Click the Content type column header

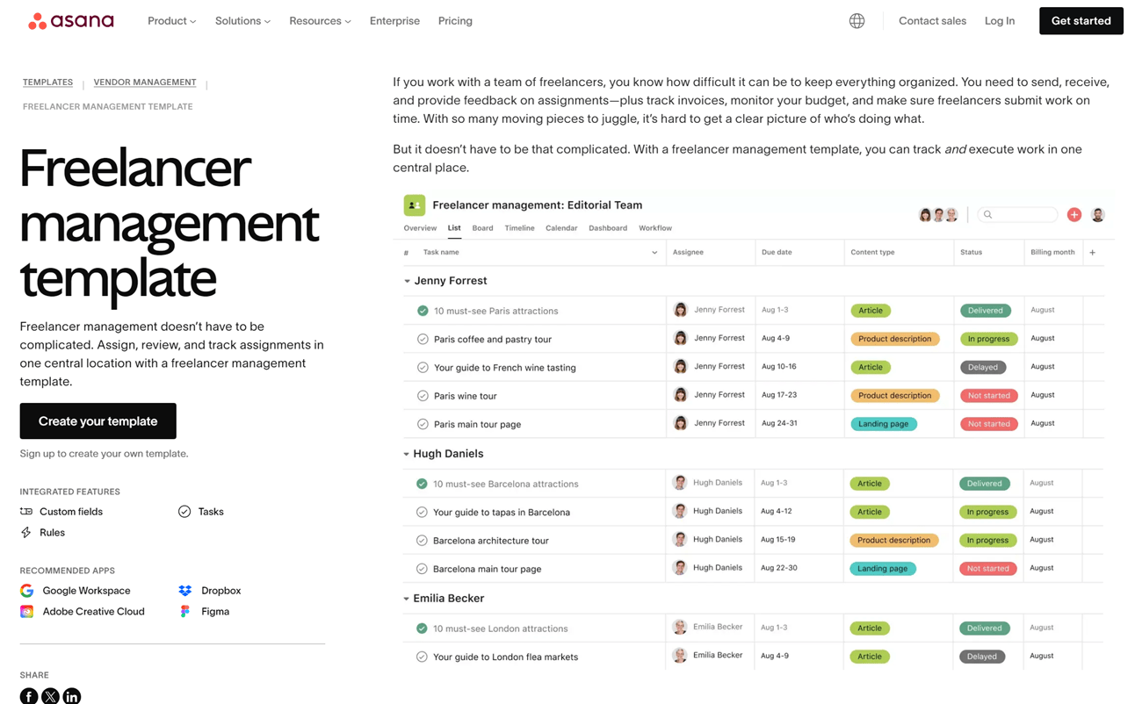[x=872, y=253]
